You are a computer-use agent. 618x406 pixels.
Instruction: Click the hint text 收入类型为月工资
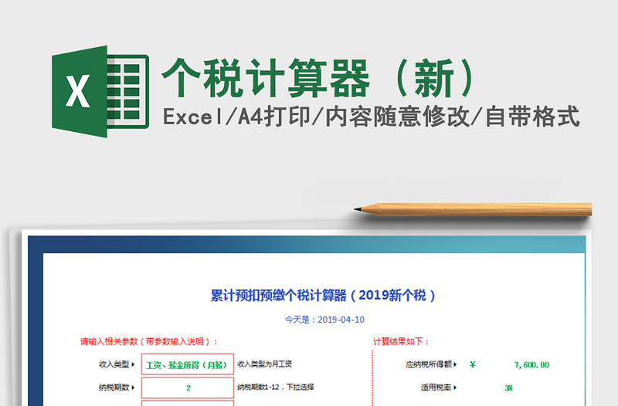[264, 364]
